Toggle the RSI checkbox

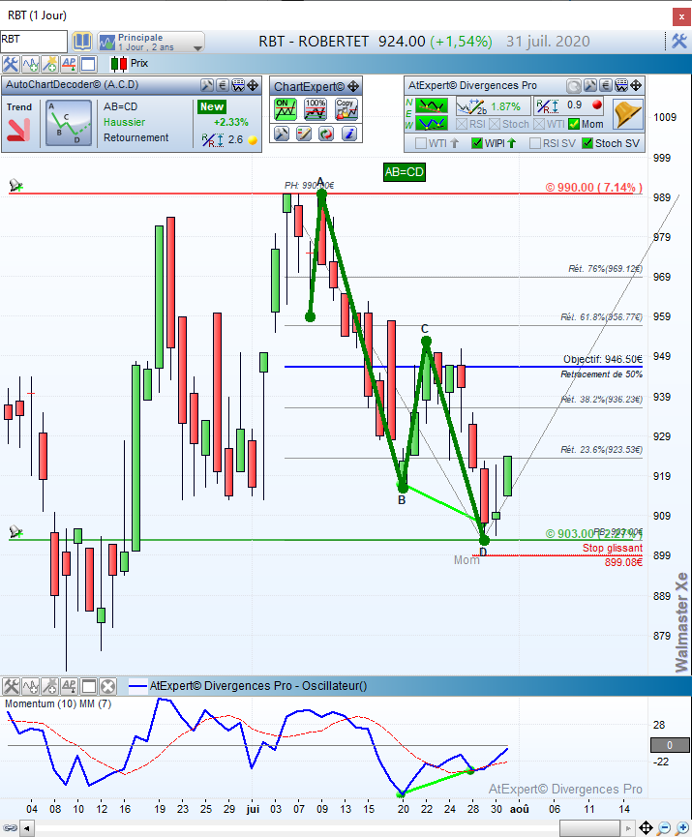(462, 125)
